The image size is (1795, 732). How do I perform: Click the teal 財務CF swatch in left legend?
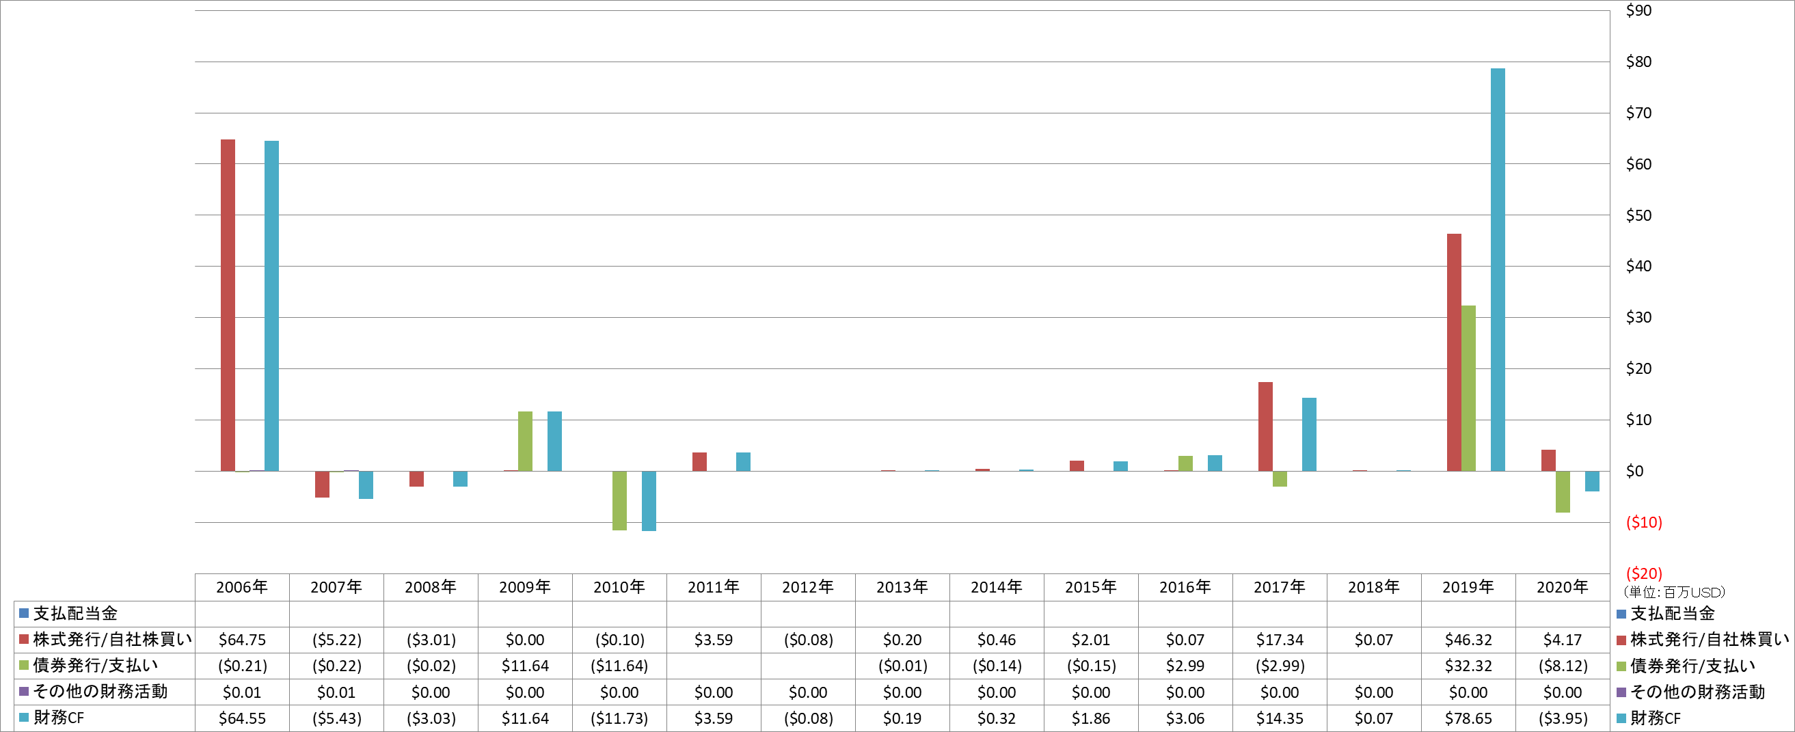pos(24,718)
